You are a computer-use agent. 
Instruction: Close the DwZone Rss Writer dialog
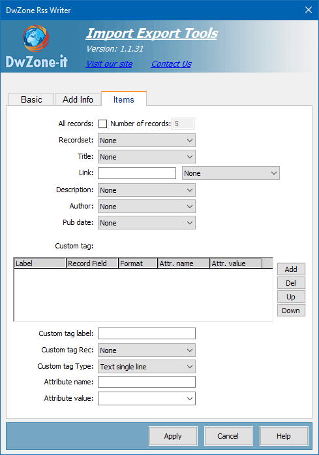[309, 10]
